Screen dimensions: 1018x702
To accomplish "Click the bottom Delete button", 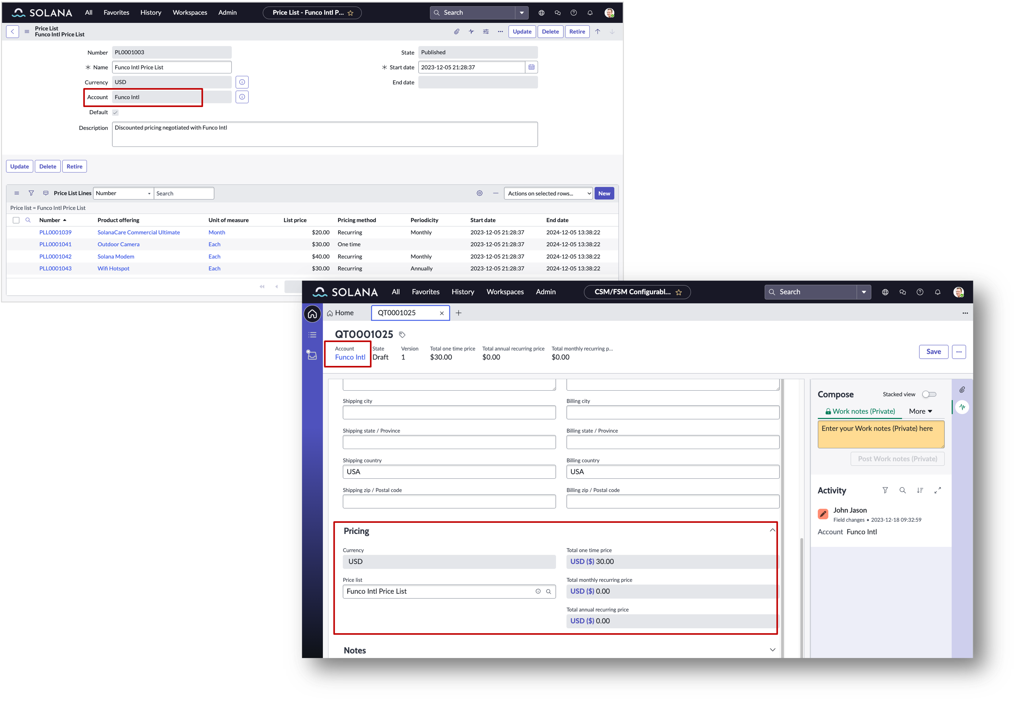I will (47, 166).
